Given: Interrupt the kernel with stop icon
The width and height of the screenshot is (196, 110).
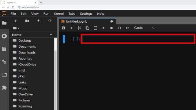Looking at the screenshot, I should tap(111, 28).
